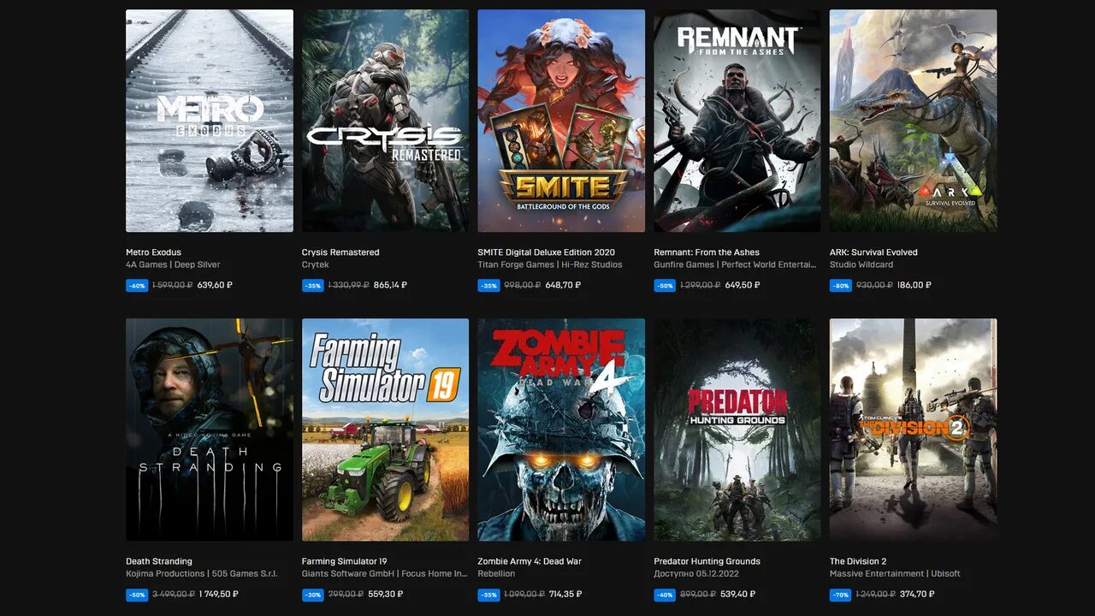Click Massive Entertainment | Ubisoft text
Viewport: 1095px width, 616px height.
pyautogui.click(x=895, y=574)
